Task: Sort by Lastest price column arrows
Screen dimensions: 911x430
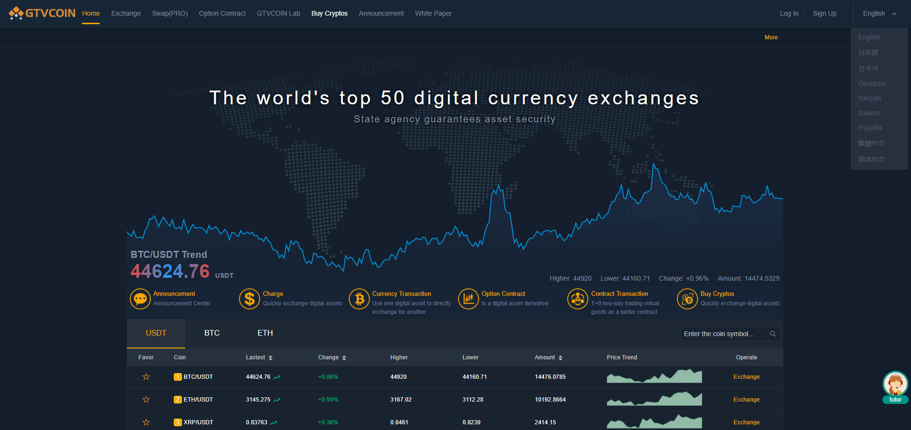Action: (x=270, y=358)
